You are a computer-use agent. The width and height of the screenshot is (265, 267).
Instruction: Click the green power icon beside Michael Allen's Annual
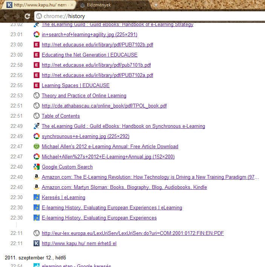[37, 146]
